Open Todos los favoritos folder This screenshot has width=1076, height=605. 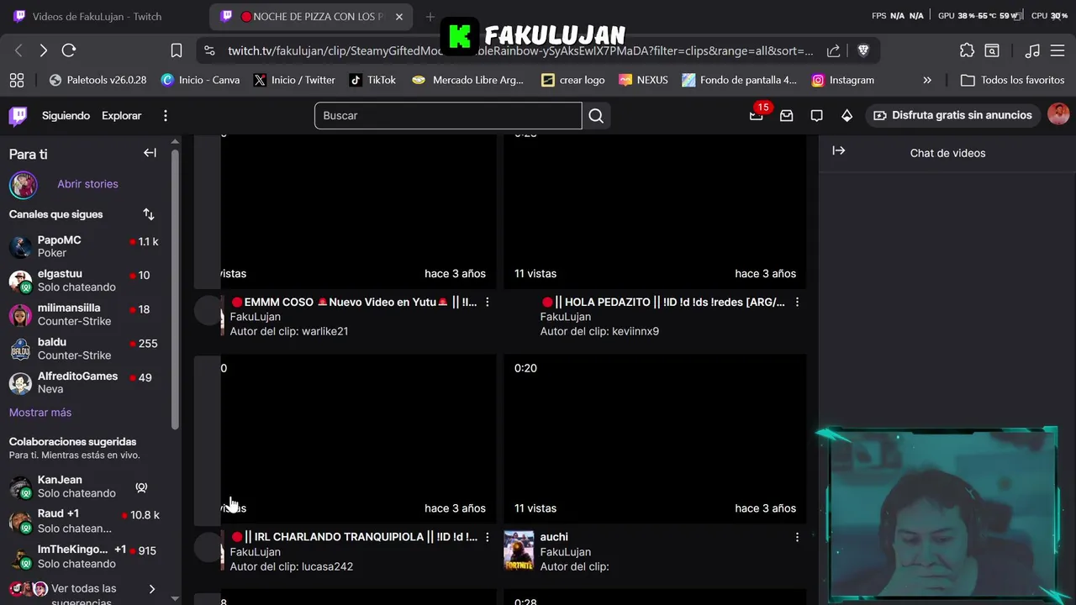pyautogui.click(x=1013, y=81)
